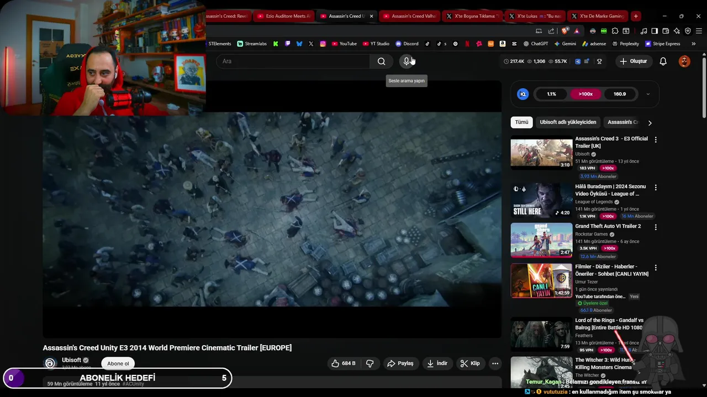Open the Ubisoft channel name link
Image resolution: width=707 pixels, height=397 pixels.
71,360
